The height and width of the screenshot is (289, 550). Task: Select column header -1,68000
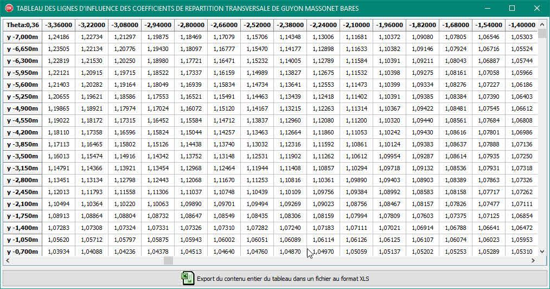[x=456, y=25]
